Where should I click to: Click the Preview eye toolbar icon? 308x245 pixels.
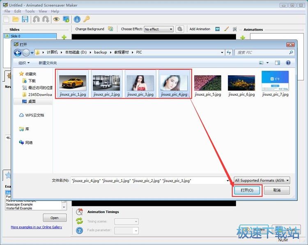tap(56, 19)
